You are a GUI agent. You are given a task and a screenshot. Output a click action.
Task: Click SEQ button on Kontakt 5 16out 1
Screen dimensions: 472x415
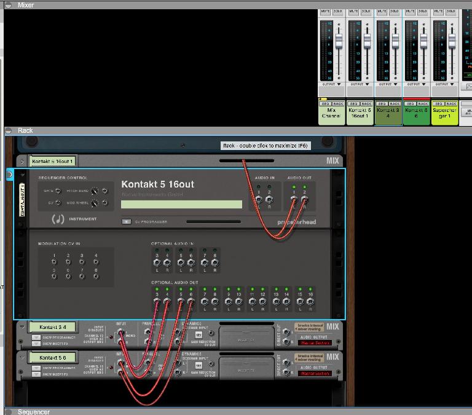tap(354, 104)
